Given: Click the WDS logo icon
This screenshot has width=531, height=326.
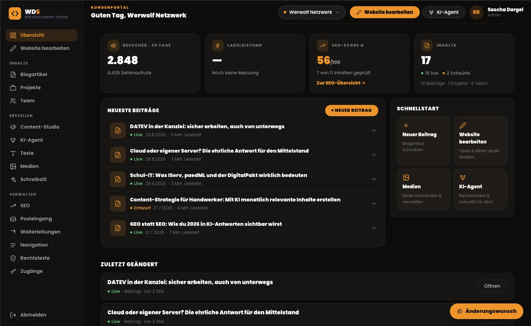Looking at the screenshot, I should tap(15, 13).
